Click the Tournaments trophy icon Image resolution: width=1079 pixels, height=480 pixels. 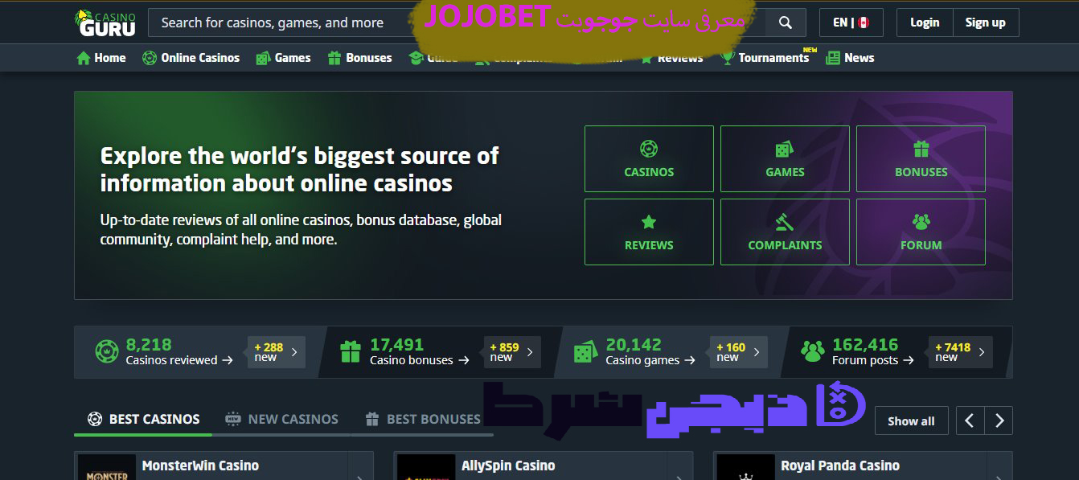[728, 58]
